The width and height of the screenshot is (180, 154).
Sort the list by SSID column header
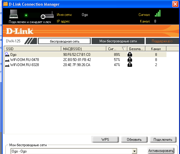coord(32,49)
